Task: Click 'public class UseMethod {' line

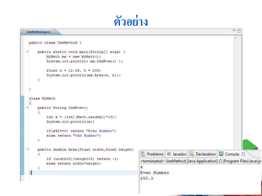Action: tap(55, 43)
